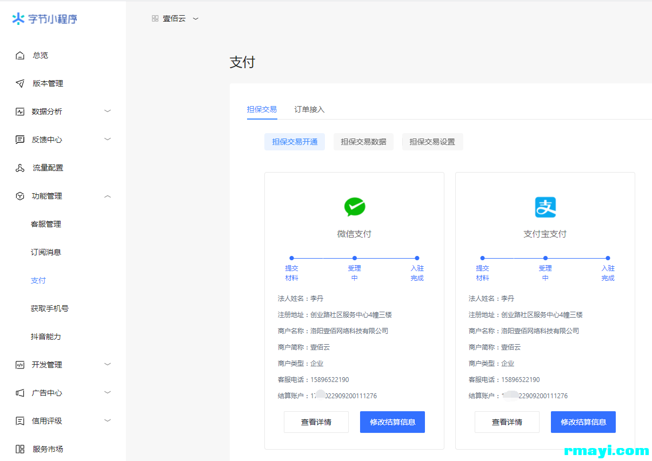Screen dimensions: 652x461
Task: Select 客服管理 submenu item
Action: click(x=46, y=224)
